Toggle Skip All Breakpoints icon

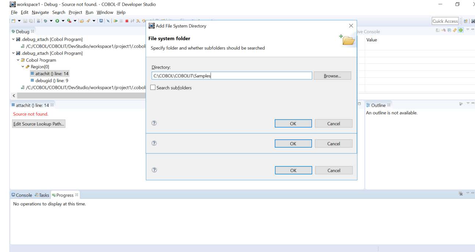pyautogui.click(x=108, y=21)
